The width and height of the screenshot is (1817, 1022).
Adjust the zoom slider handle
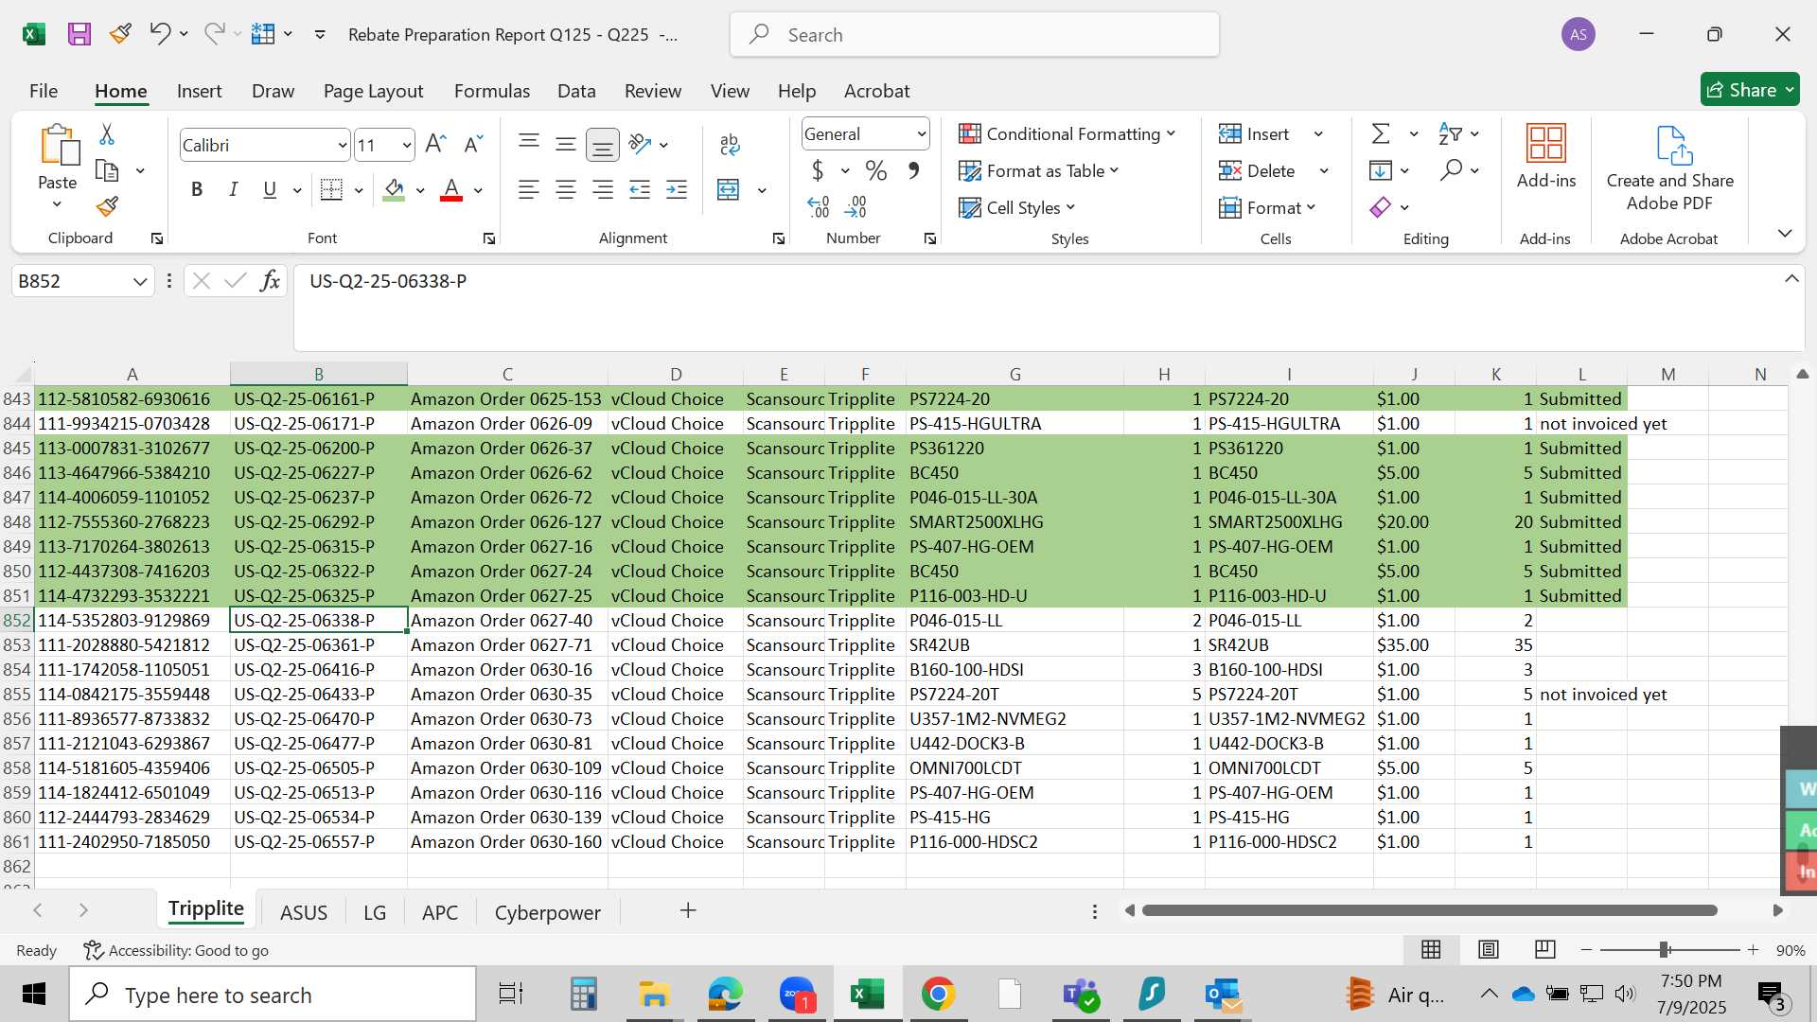pyautogui.click(x=1664, y=949)
